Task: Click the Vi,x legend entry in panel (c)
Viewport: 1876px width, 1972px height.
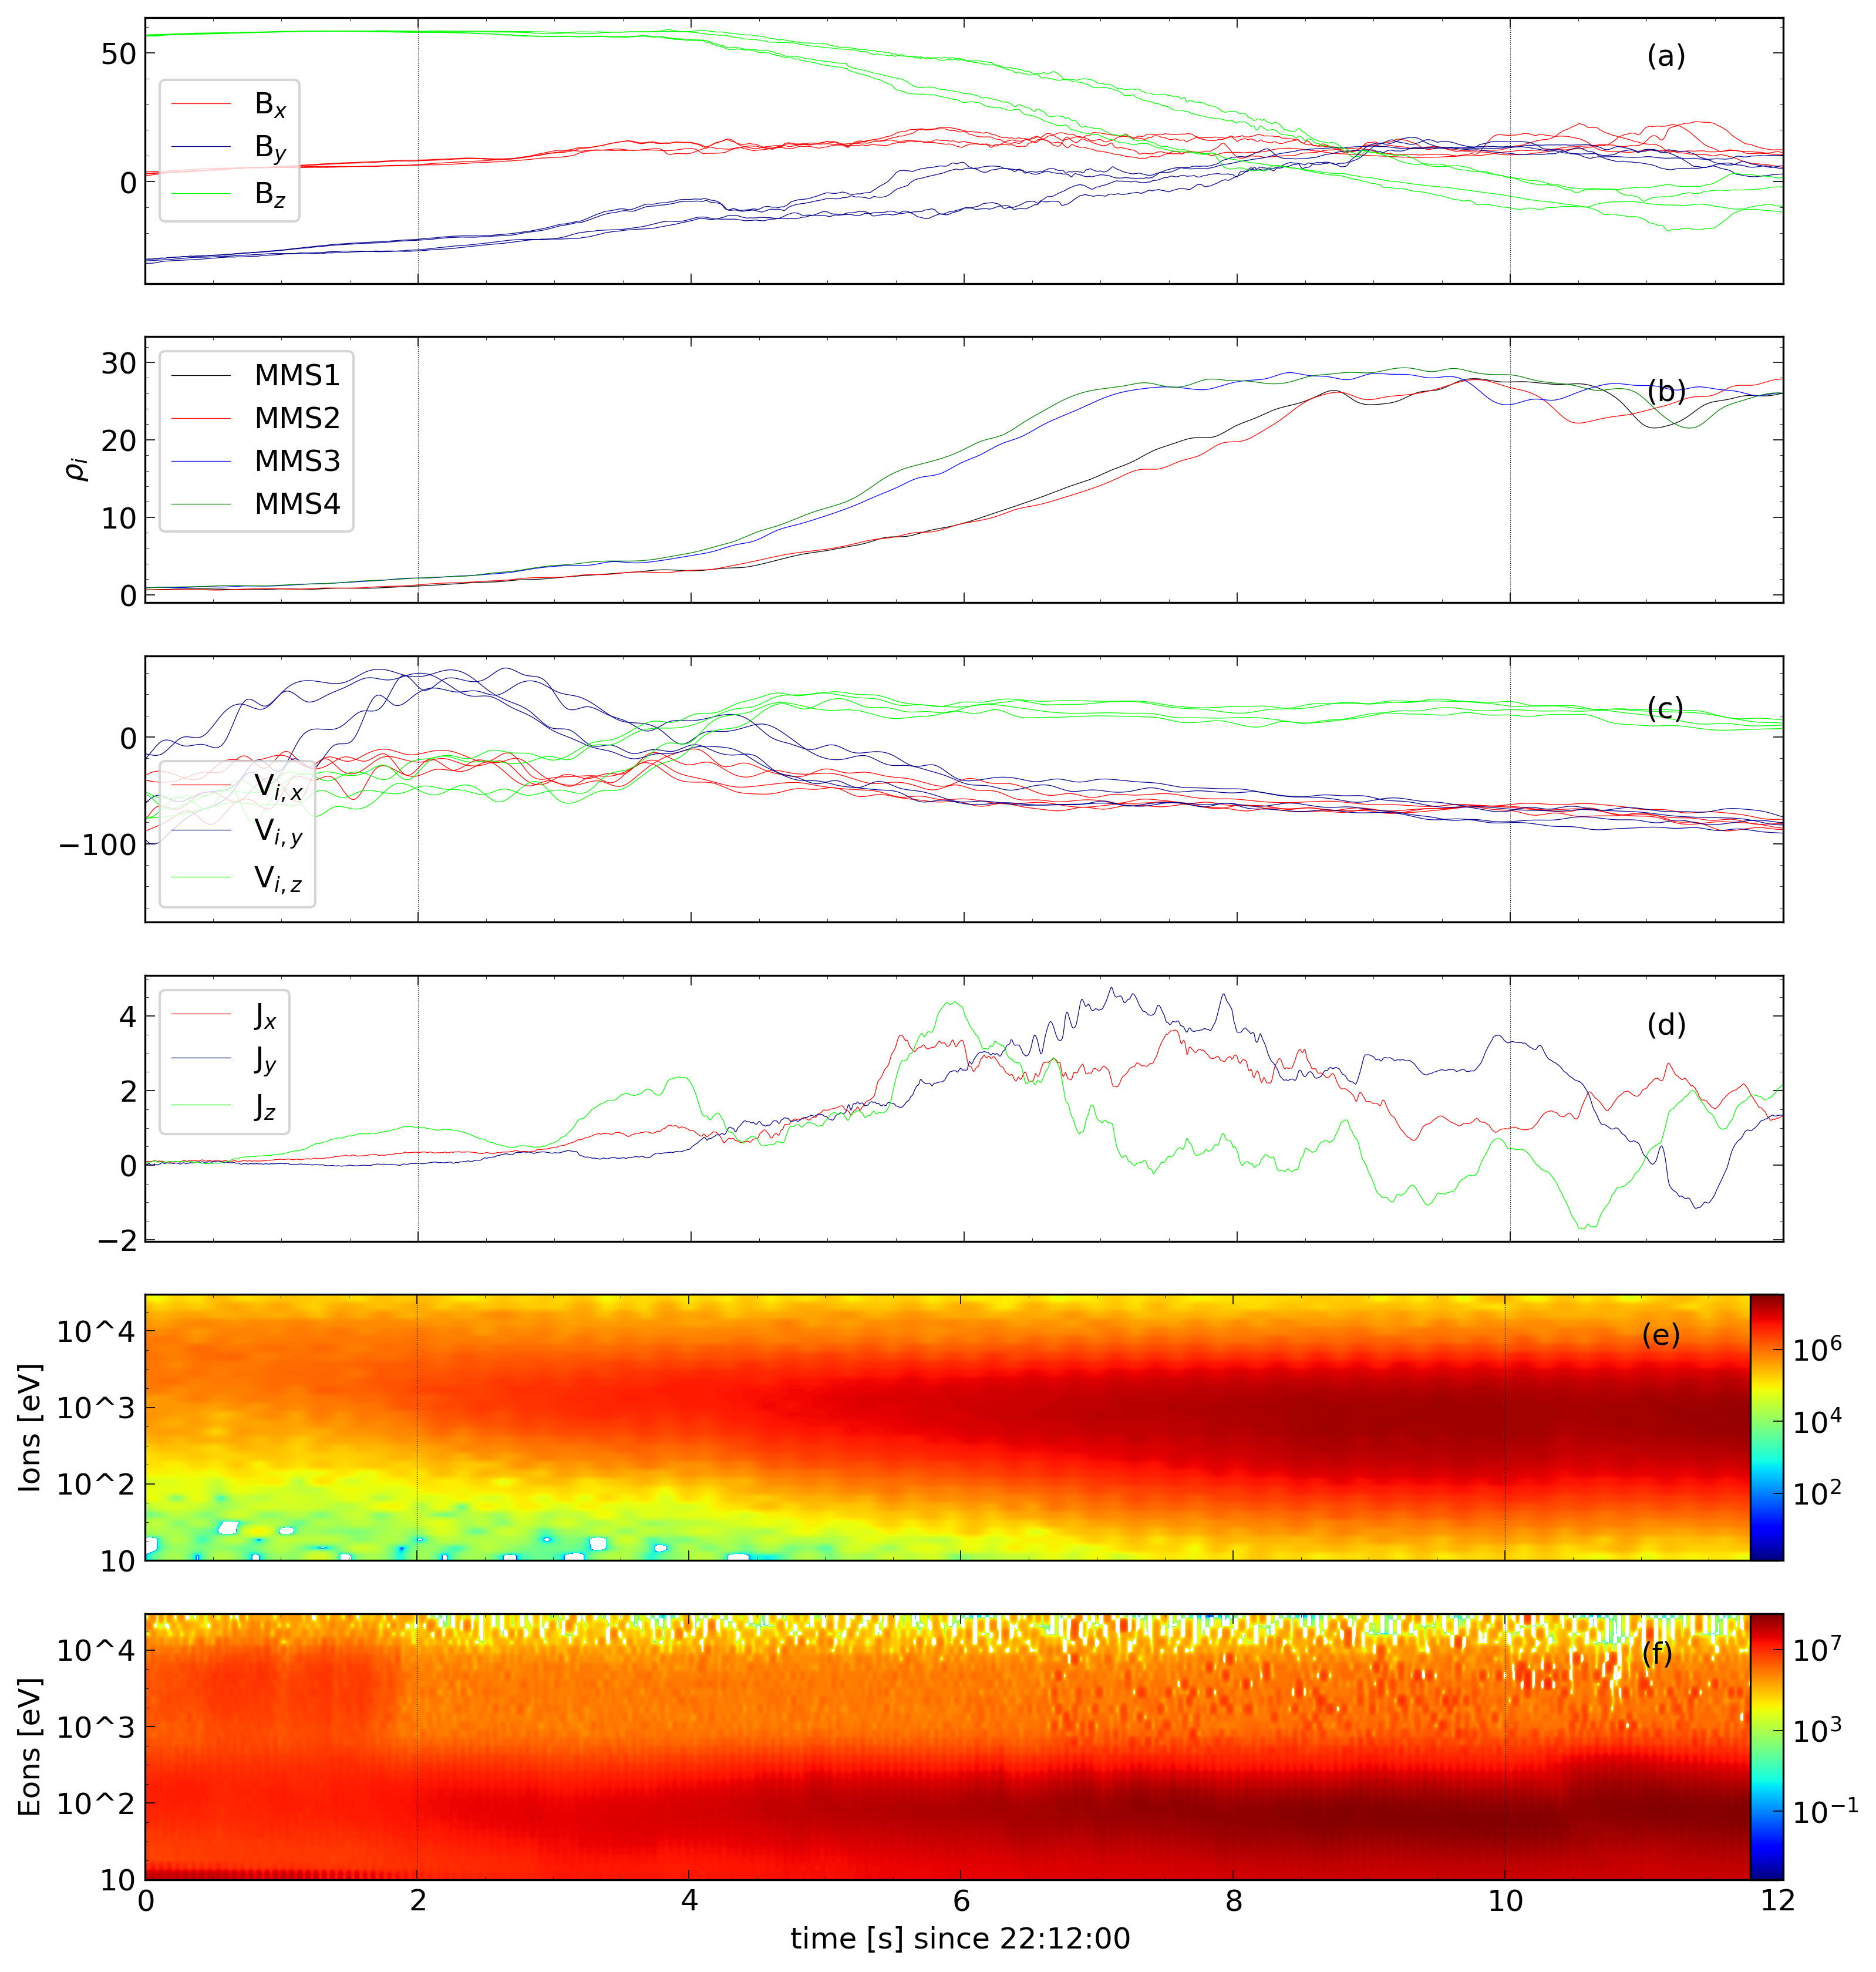Action: tap(277, 787)
